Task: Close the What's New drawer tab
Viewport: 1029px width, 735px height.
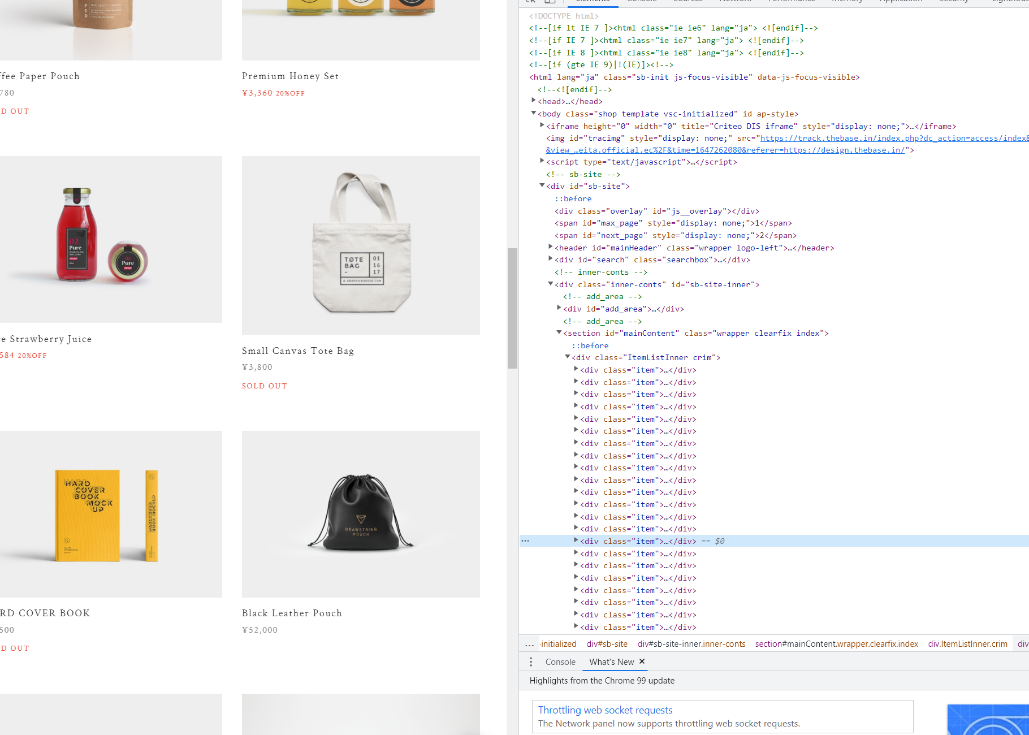Action: point(642,661)
